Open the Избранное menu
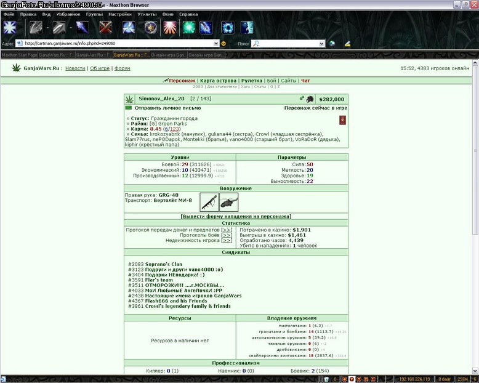This screenshot has width=479, height=383. click(x=68, y=14)
